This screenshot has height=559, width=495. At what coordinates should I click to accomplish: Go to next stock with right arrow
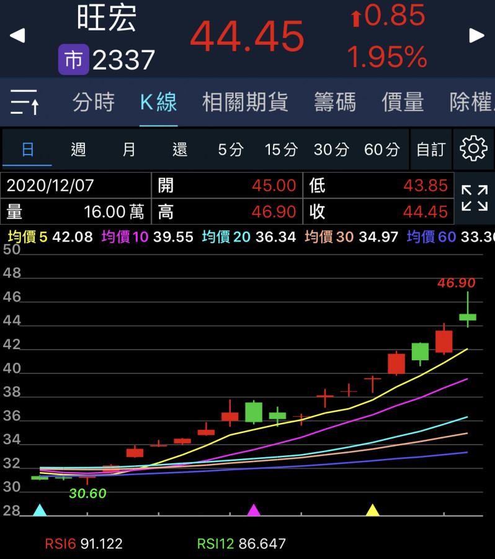click(x=476, y=35)
